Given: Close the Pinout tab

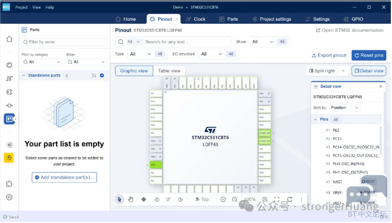Looking at the screenshot, I should pos(177,19).
